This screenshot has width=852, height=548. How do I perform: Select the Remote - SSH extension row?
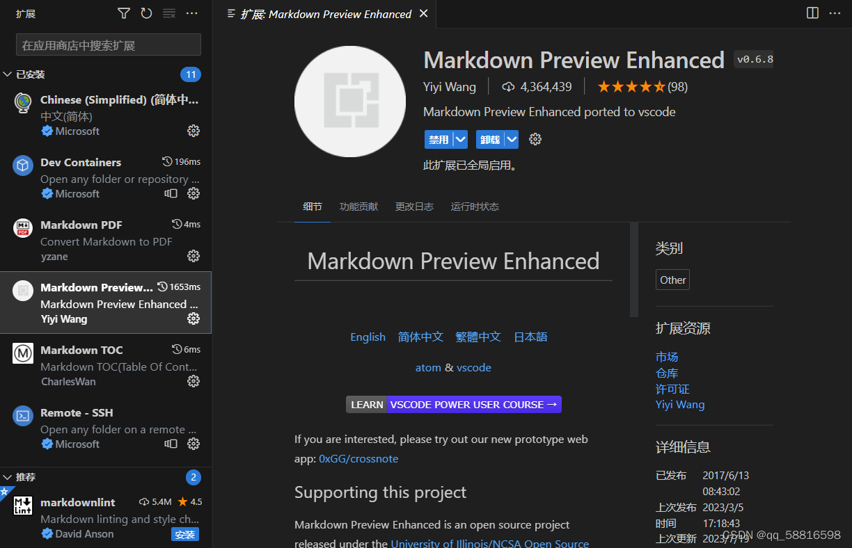tap(106, 428)
